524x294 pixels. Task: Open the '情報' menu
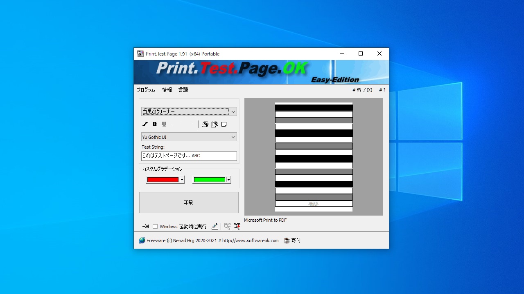167,90
